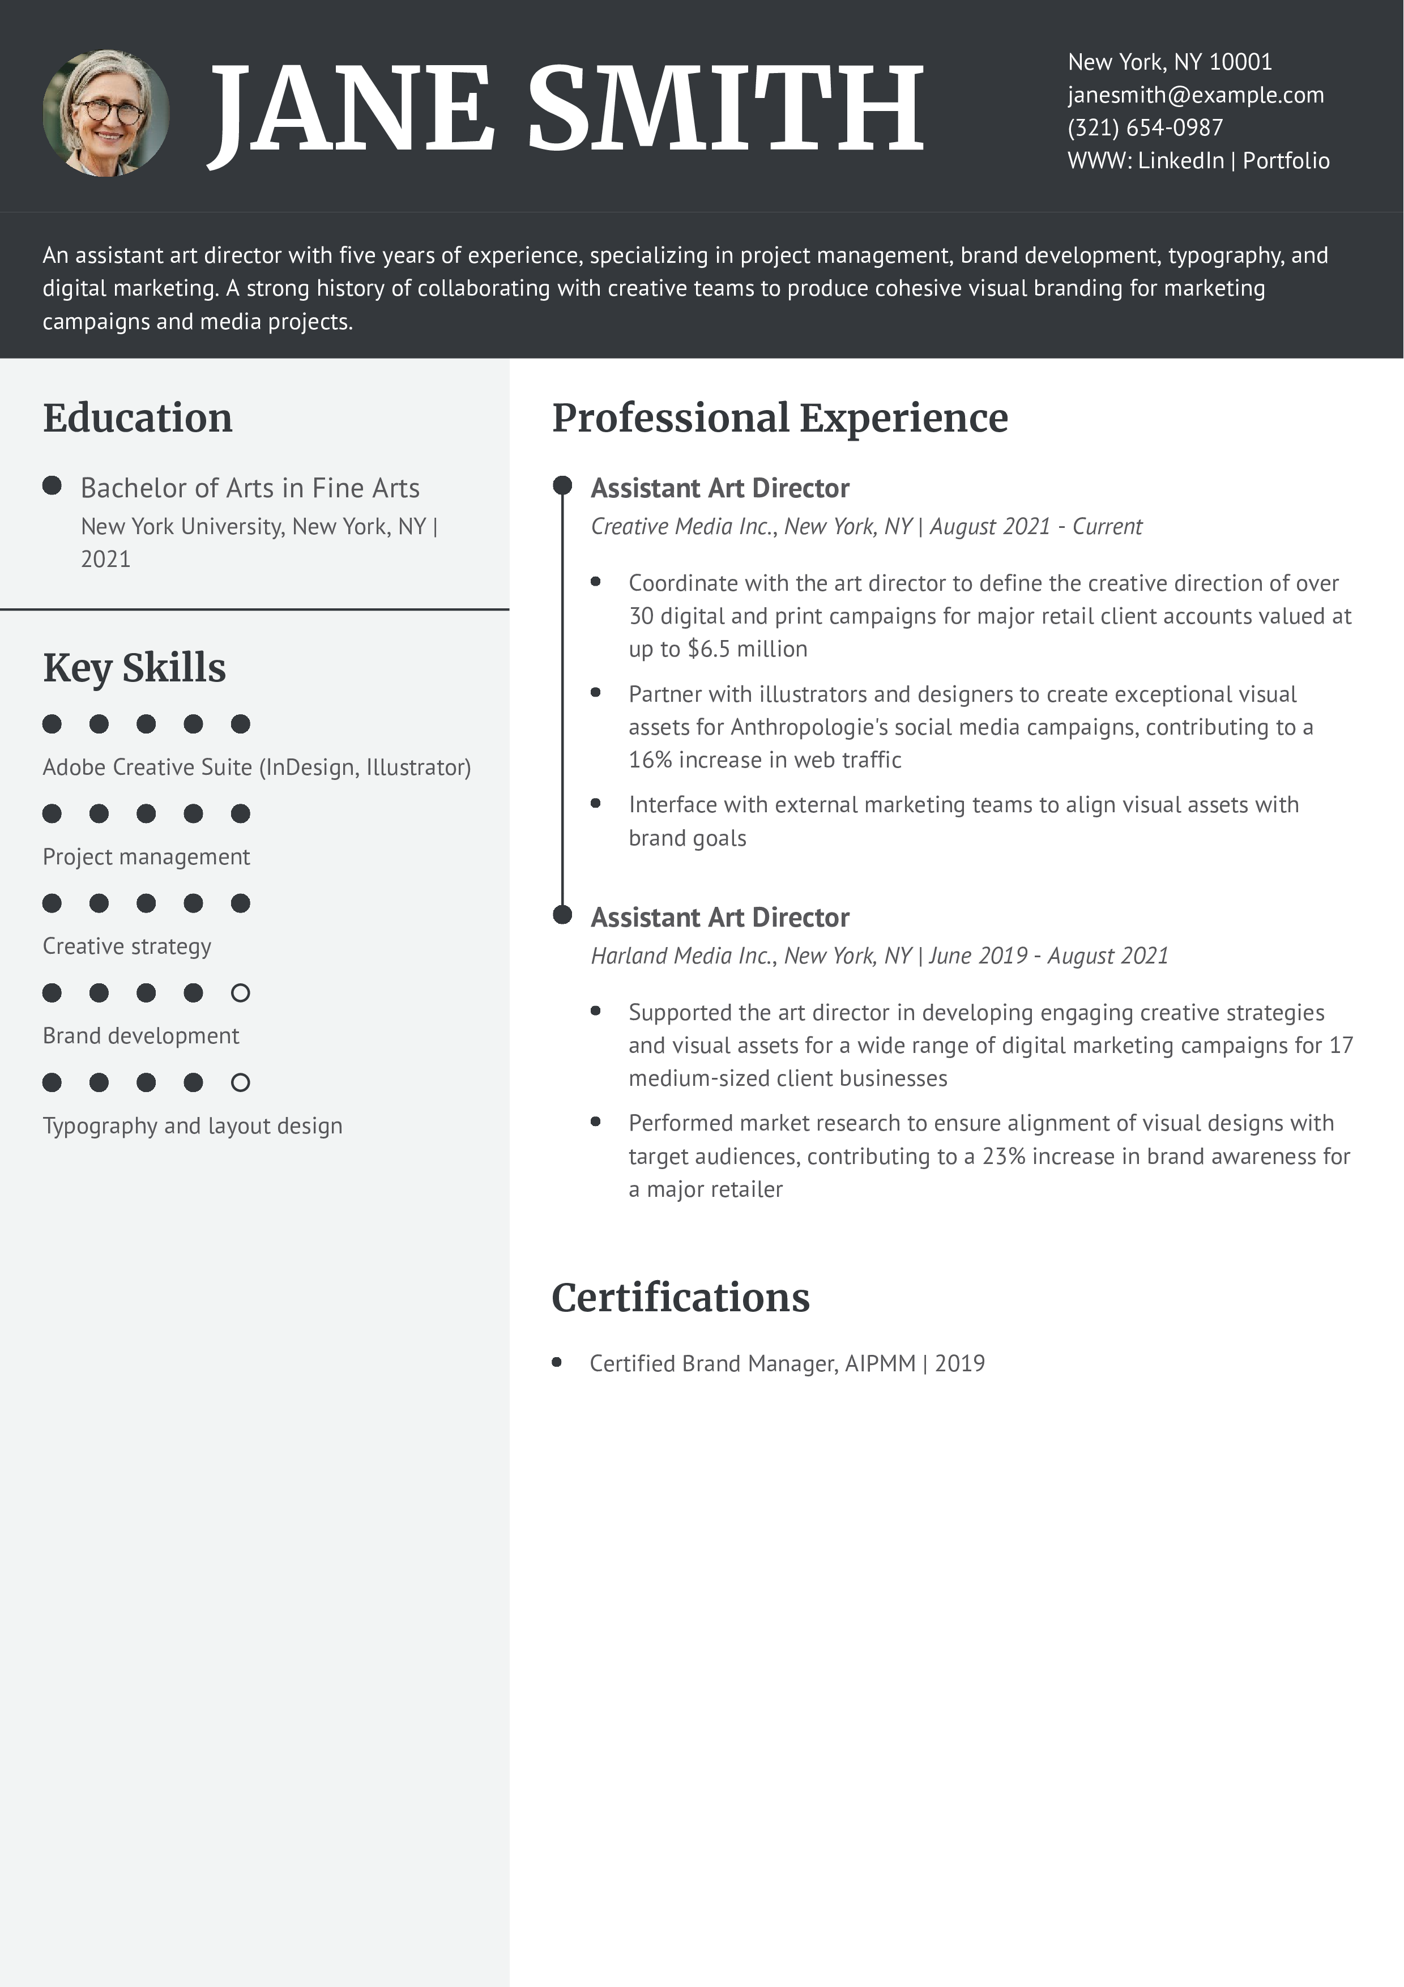Viewport: 1404px width, 1987px height.
Task: Click the janesmith@example.com email address
Action: coord(1196,95)
